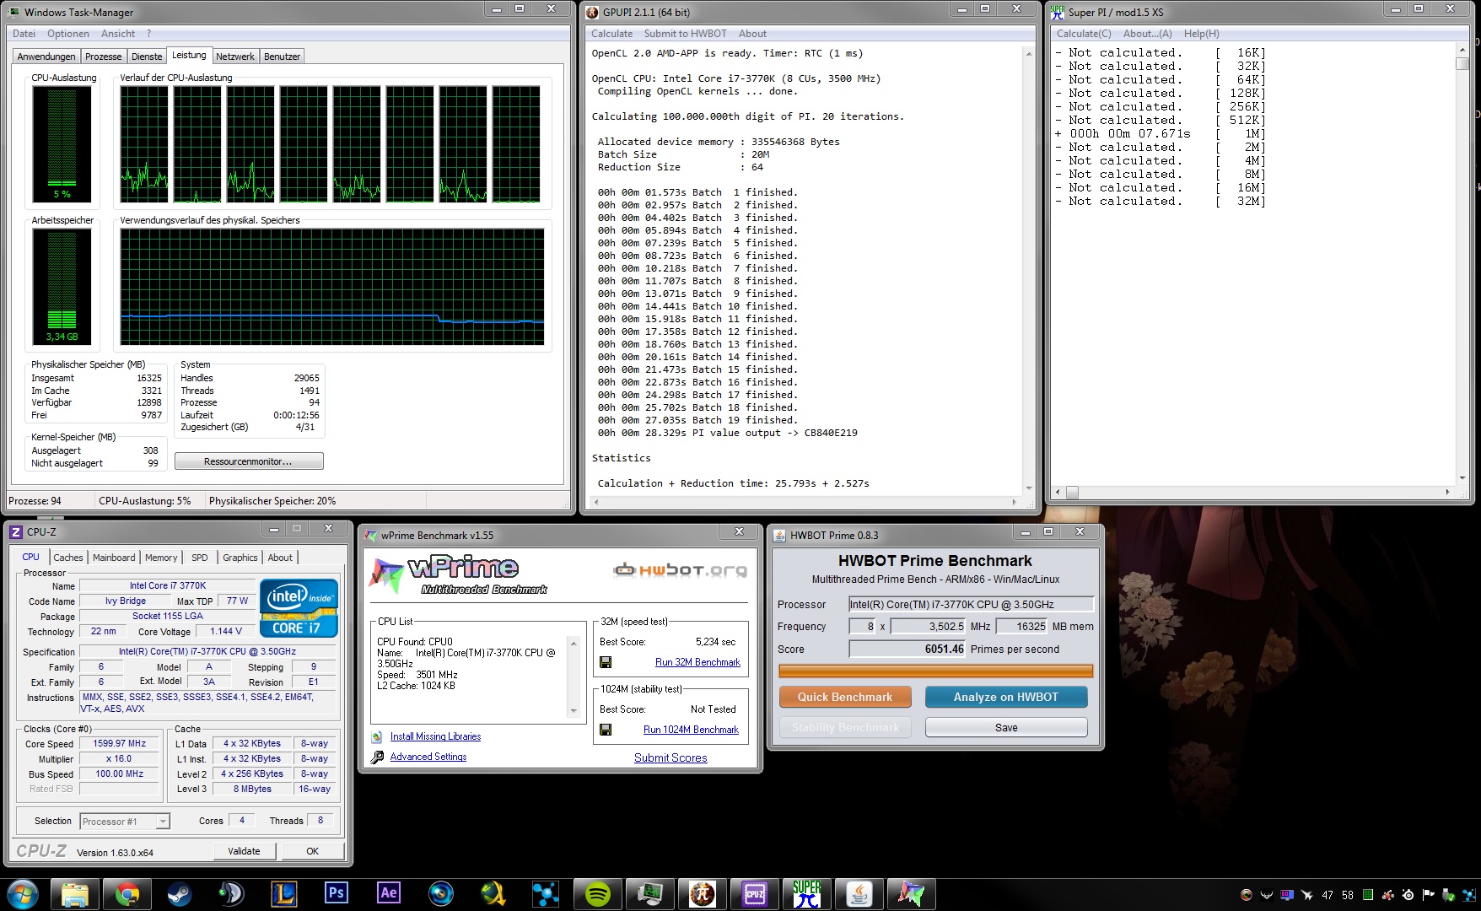Click the Quick Benchmark button
The image size is (1481, 911).
tap(844, 697)
